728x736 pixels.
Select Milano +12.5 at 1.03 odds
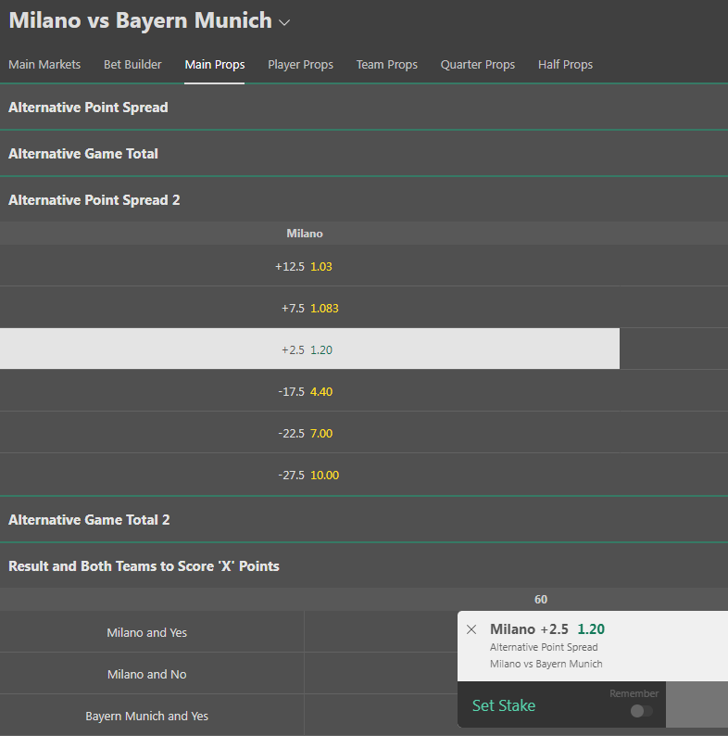(309, 266)
